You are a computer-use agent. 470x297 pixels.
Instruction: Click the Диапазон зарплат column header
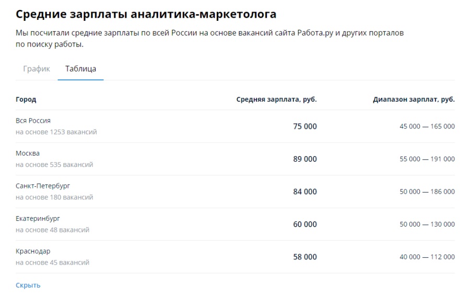coord(414,99)
